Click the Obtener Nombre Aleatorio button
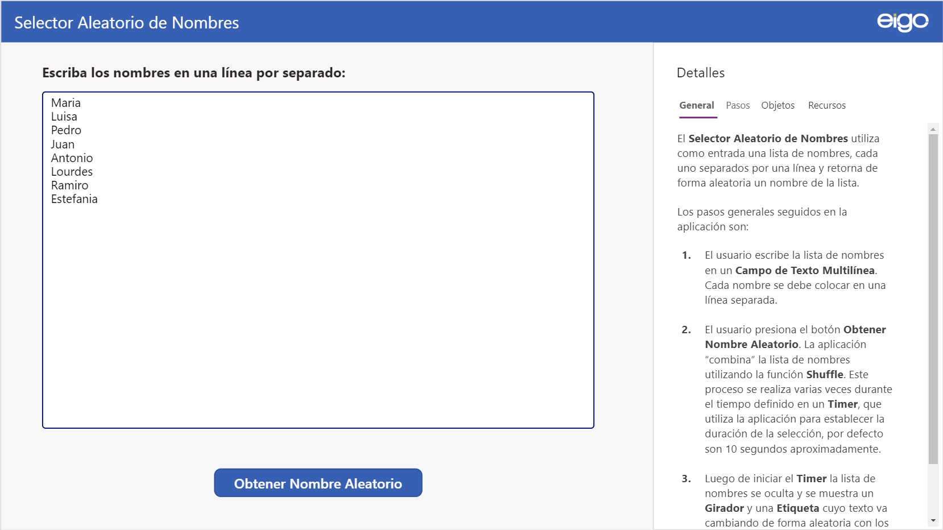The width and height of the screenshot is (943, 530). click(318, 483)
